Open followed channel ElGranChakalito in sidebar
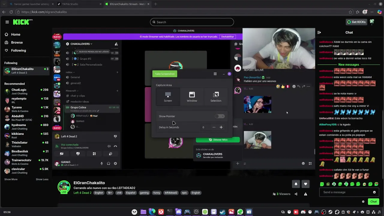Viewport: 384px width, 216px height. point(26,71)
